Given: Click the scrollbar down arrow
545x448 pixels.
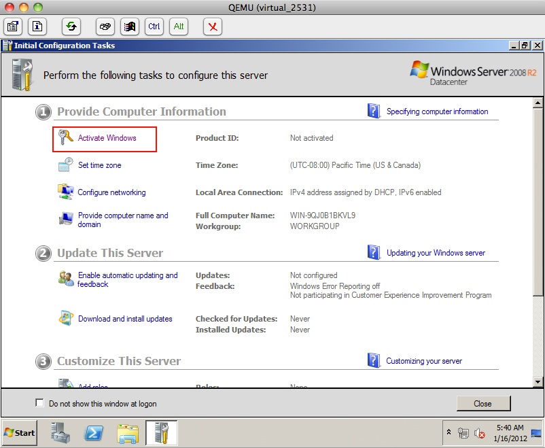Looking at the screenshot, I should click(538, 381).
